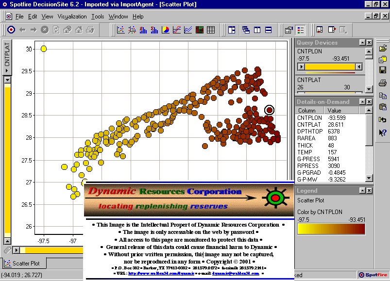The height and width of the screenshot is (281, 390).
Task: Click the printer icon in right toolbar
Action: coord(383,83)
